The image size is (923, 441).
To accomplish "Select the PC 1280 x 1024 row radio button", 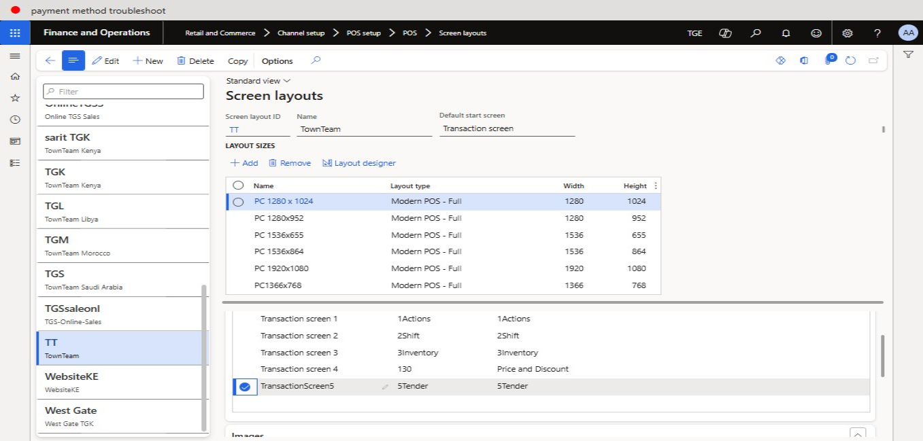I will pyautogui.click(x=238, y=202).
